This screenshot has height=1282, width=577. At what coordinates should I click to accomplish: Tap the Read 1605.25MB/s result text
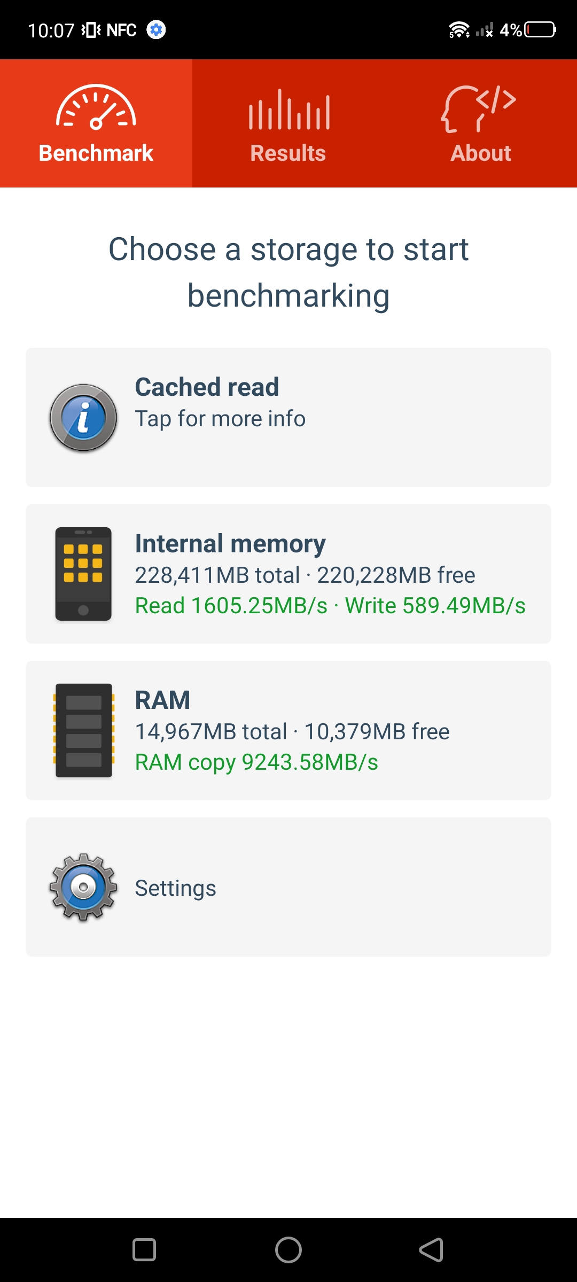pyautogui.click(x=231, y=606)
